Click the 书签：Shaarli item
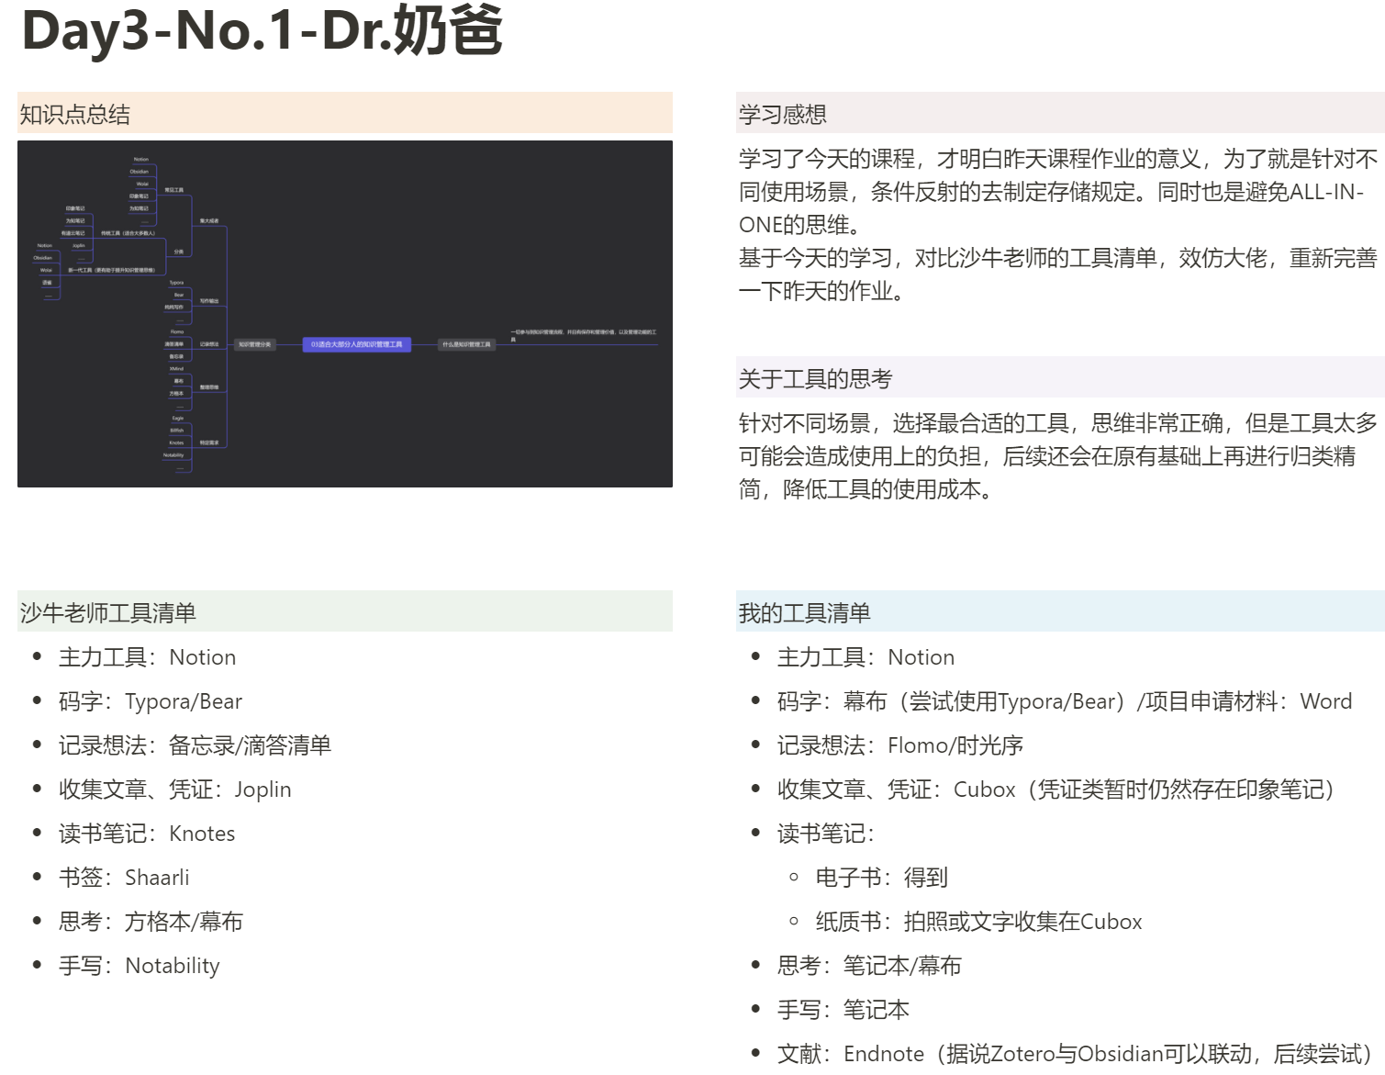This screenshot has width=1385, height=1075. point(124,878)
